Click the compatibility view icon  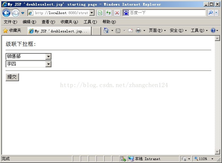(100, 13)
